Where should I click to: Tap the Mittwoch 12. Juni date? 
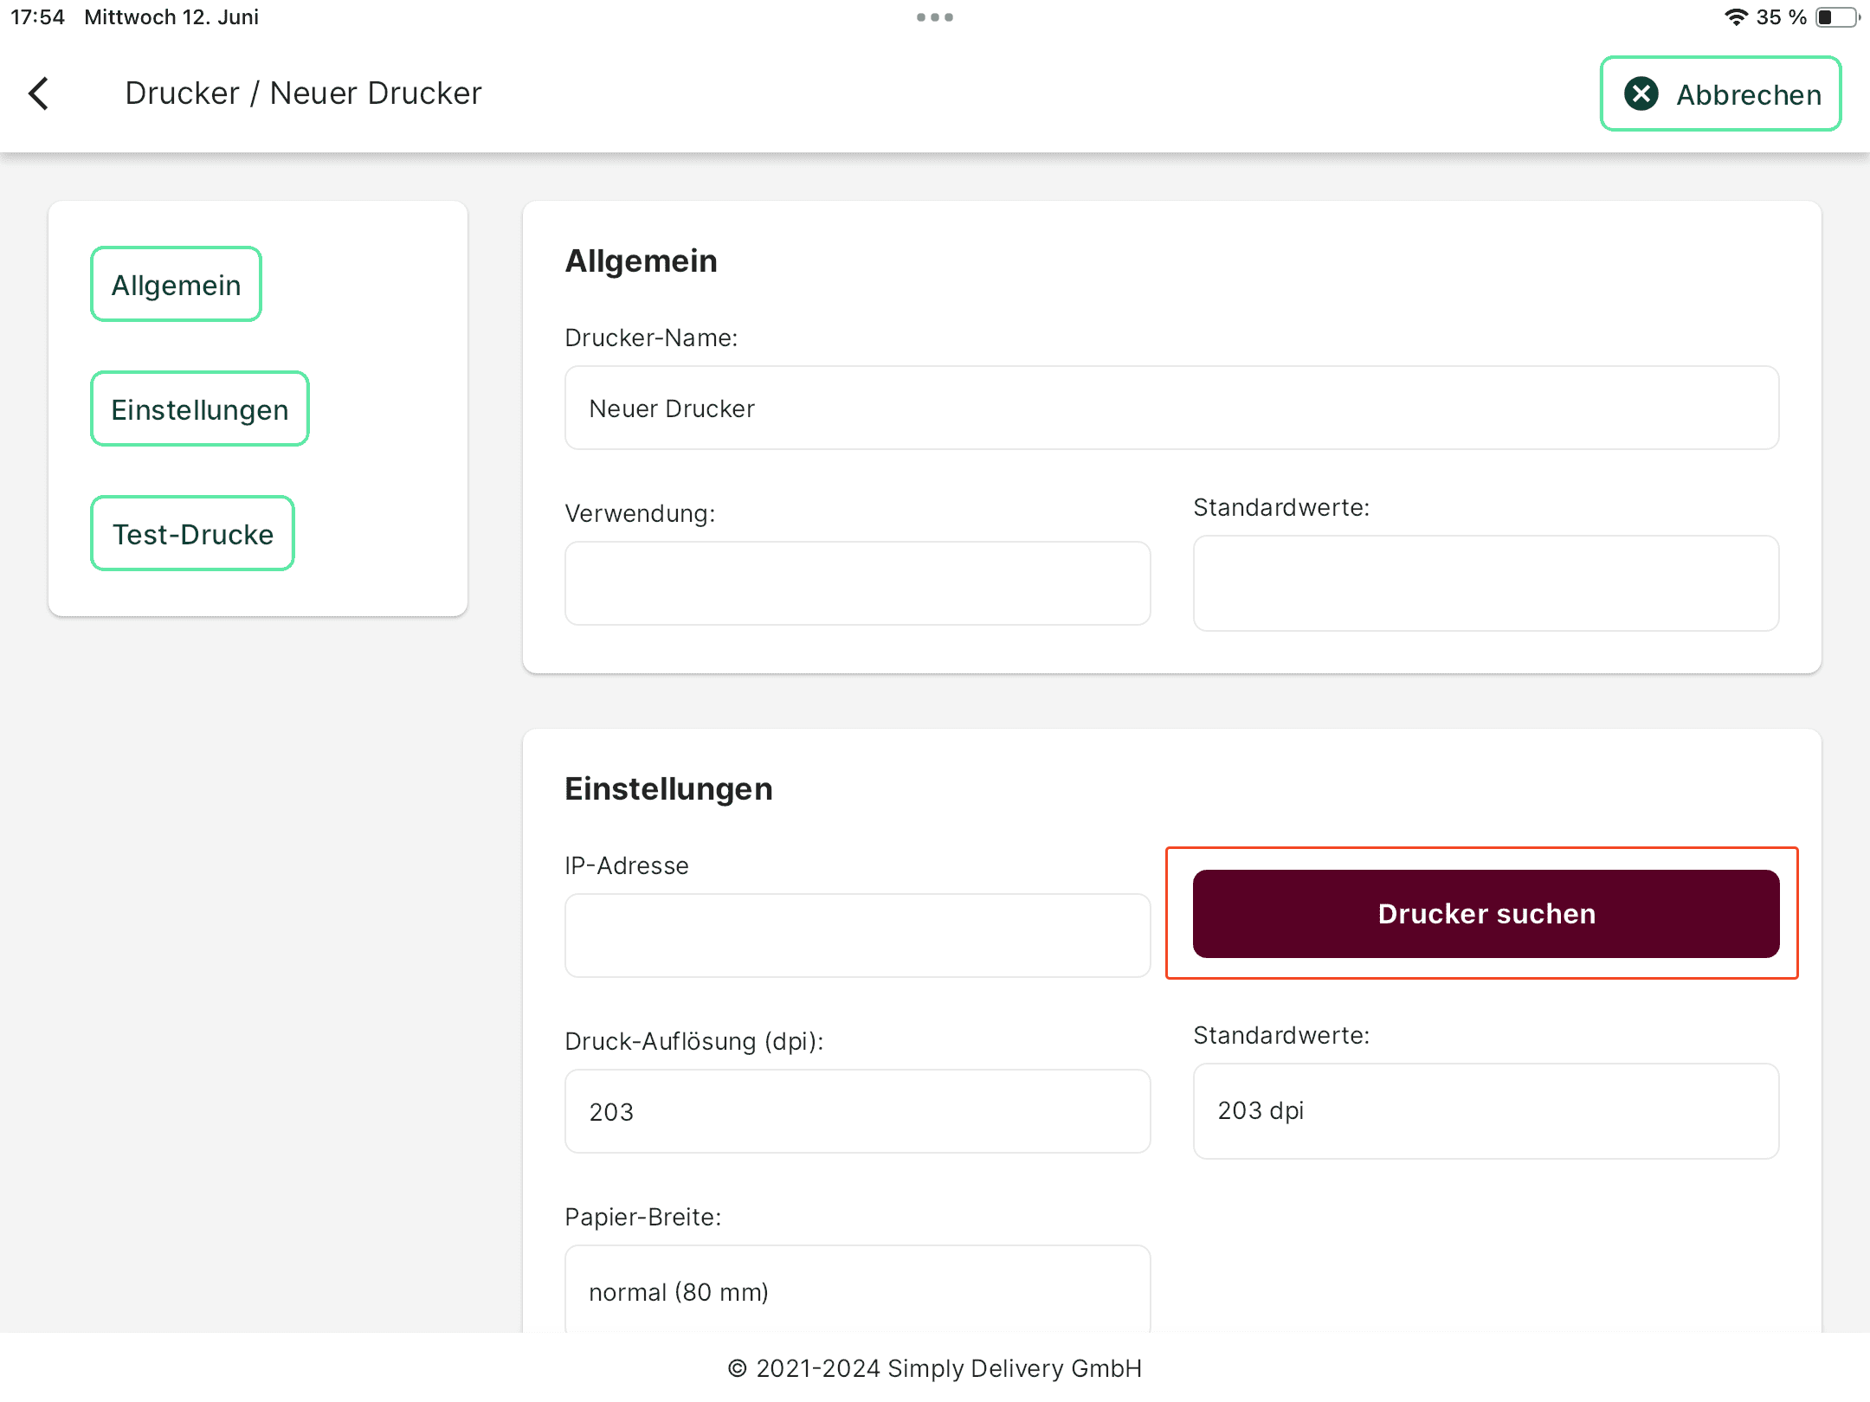171,17
